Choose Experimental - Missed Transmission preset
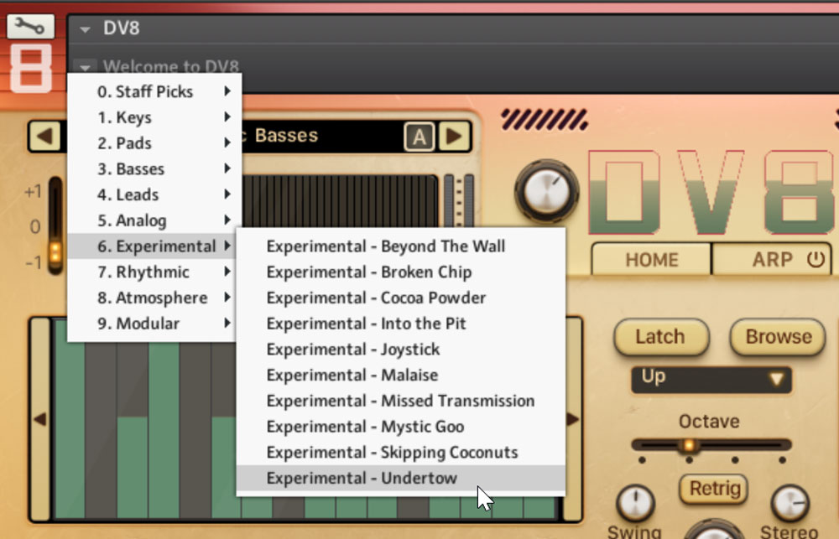 401,401
